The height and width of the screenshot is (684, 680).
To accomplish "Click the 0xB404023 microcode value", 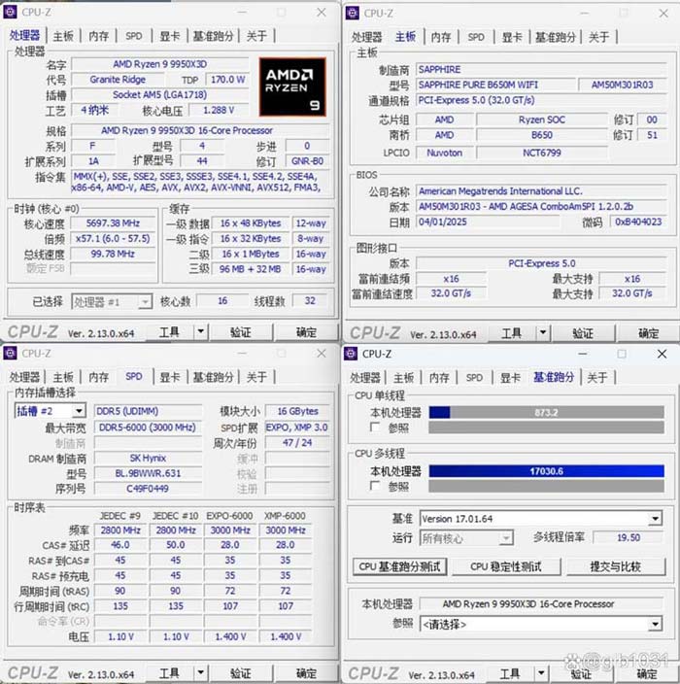I will click(638, 222).
